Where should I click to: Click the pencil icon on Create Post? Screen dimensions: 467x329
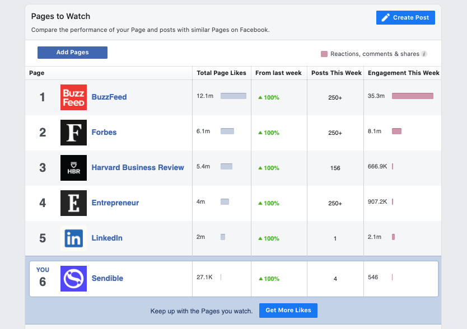[x=385, y=17]
